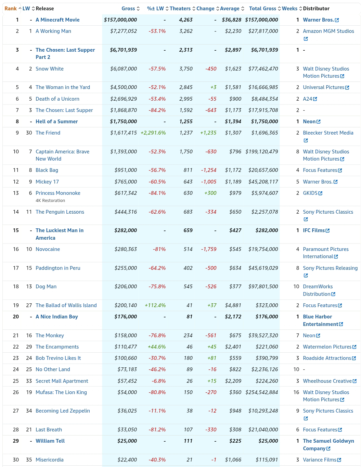Click external link icon next to GKIDS

pos(320,193)
